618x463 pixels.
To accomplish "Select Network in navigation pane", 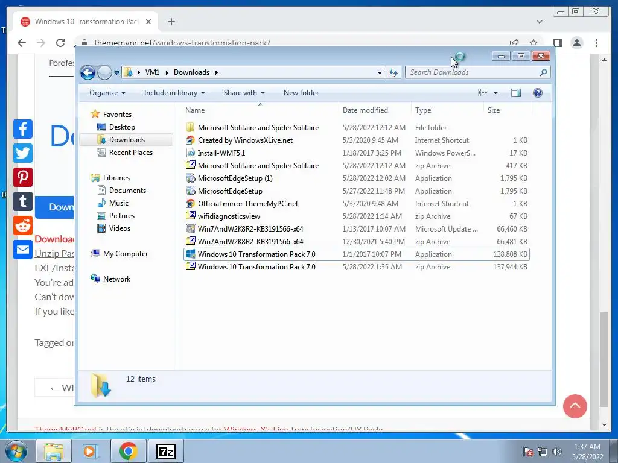I will click(x=116, y=279).
